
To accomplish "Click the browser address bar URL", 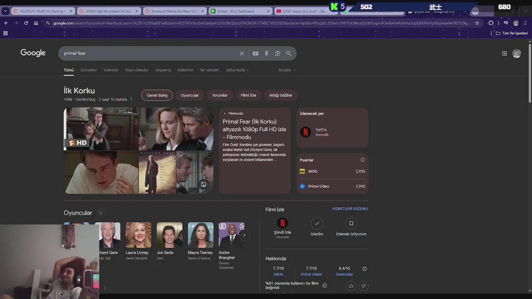I will point(262,23).
